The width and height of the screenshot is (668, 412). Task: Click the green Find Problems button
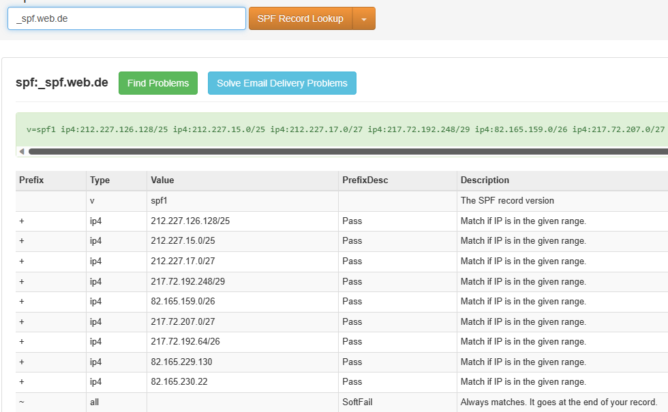158,83
